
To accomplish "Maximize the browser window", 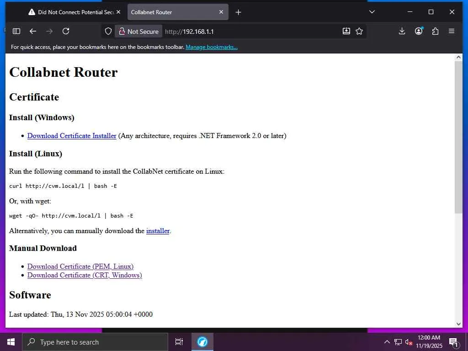I will [431, 12].
